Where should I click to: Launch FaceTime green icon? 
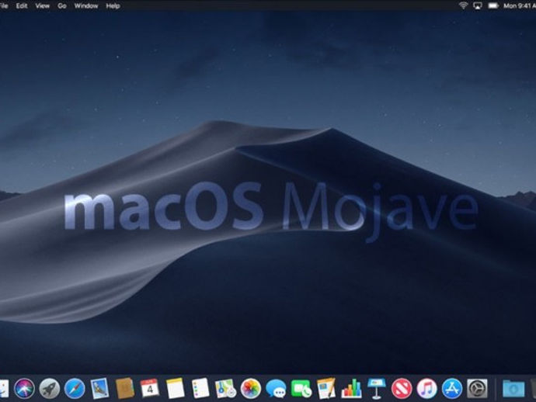(301, 389)
